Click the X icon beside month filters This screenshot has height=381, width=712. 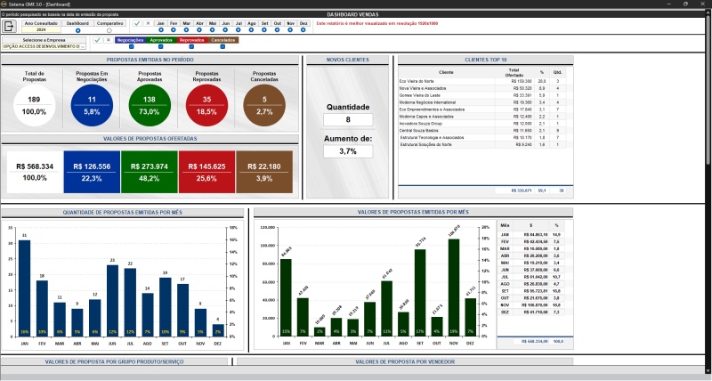147,24
